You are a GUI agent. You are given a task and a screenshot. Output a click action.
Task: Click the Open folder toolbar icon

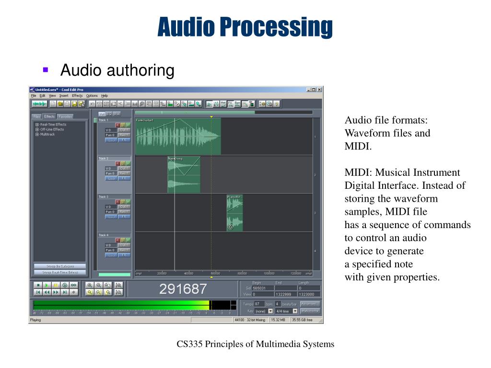click(x=60, y=104)
